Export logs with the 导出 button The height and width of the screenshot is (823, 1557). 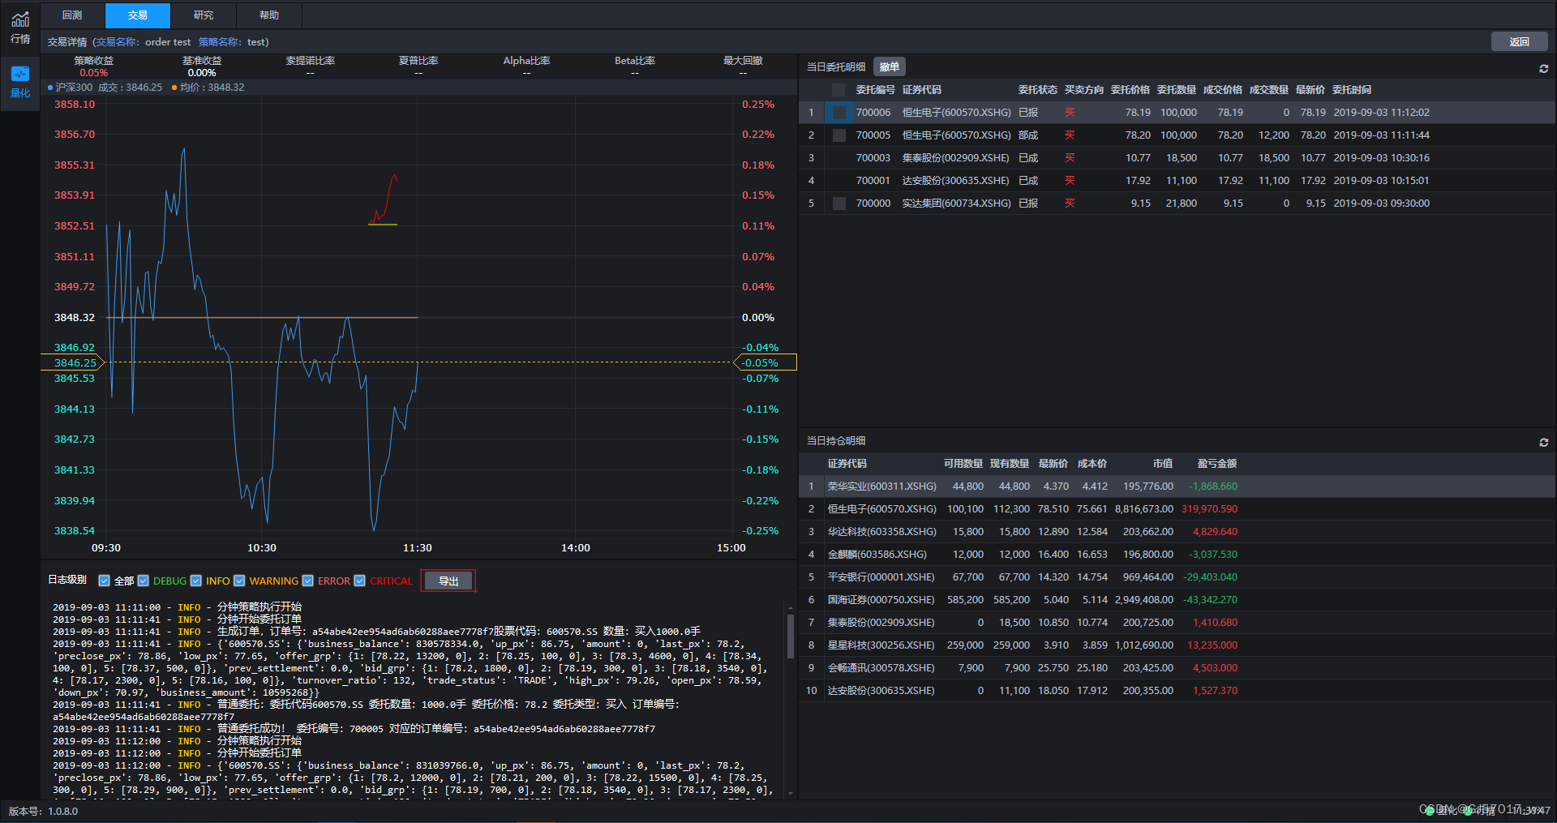[448, 581]
